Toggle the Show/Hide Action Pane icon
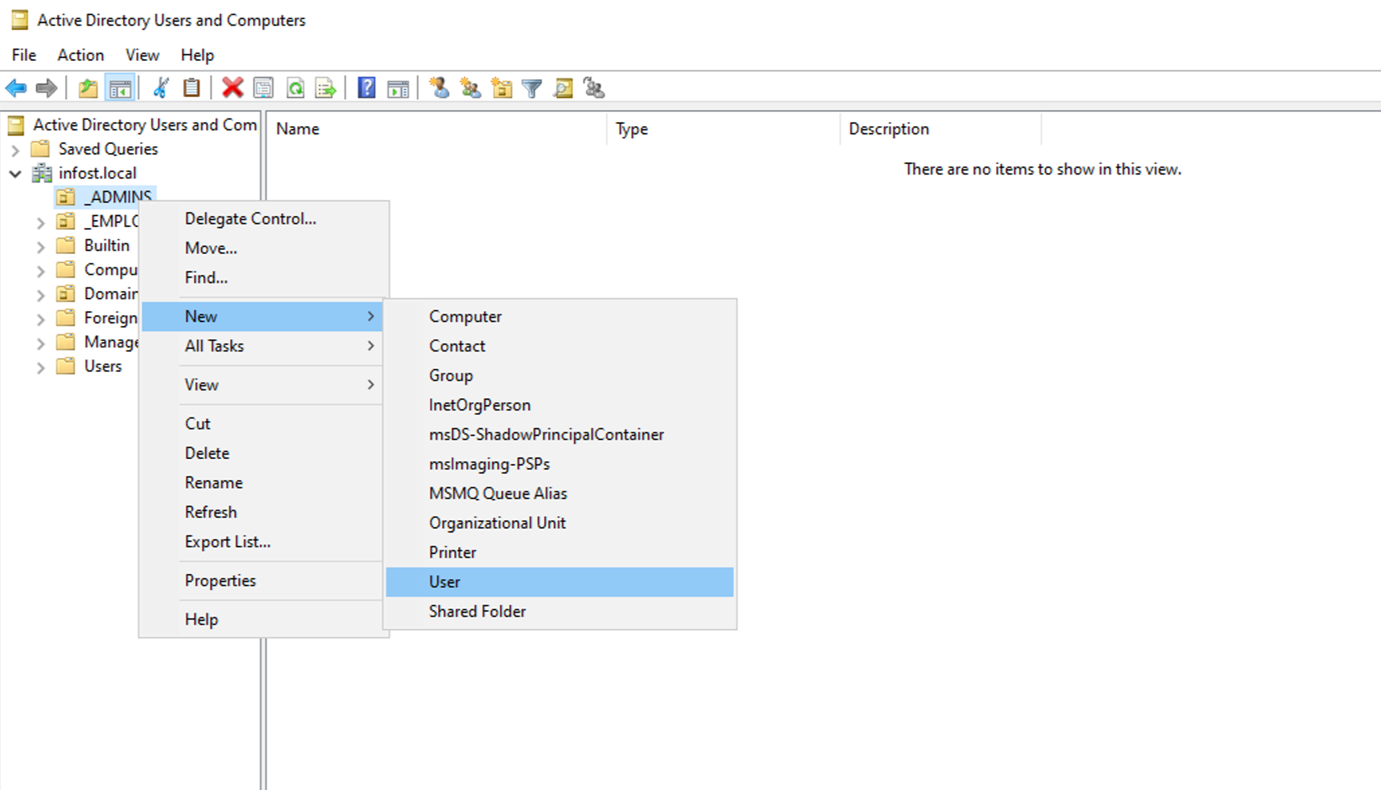The image size is (1381, 790). click(398, 88)
